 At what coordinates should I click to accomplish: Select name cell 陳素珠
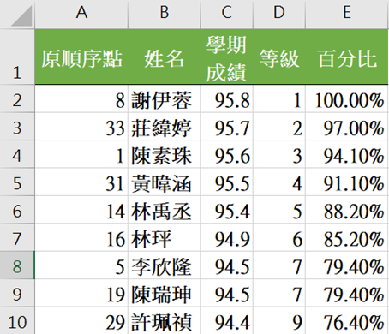point(165,154)
